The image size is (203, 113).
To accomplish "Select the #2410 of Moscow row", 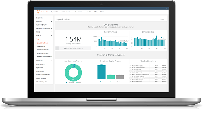I will tap(148, 82).
